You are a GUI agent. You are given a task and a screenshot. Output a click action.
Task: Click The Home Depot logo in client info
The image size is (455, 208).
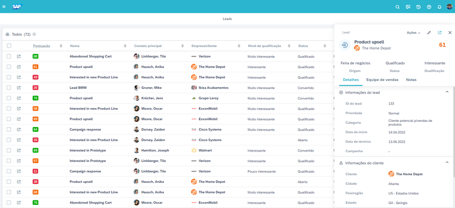coord(391,174)
